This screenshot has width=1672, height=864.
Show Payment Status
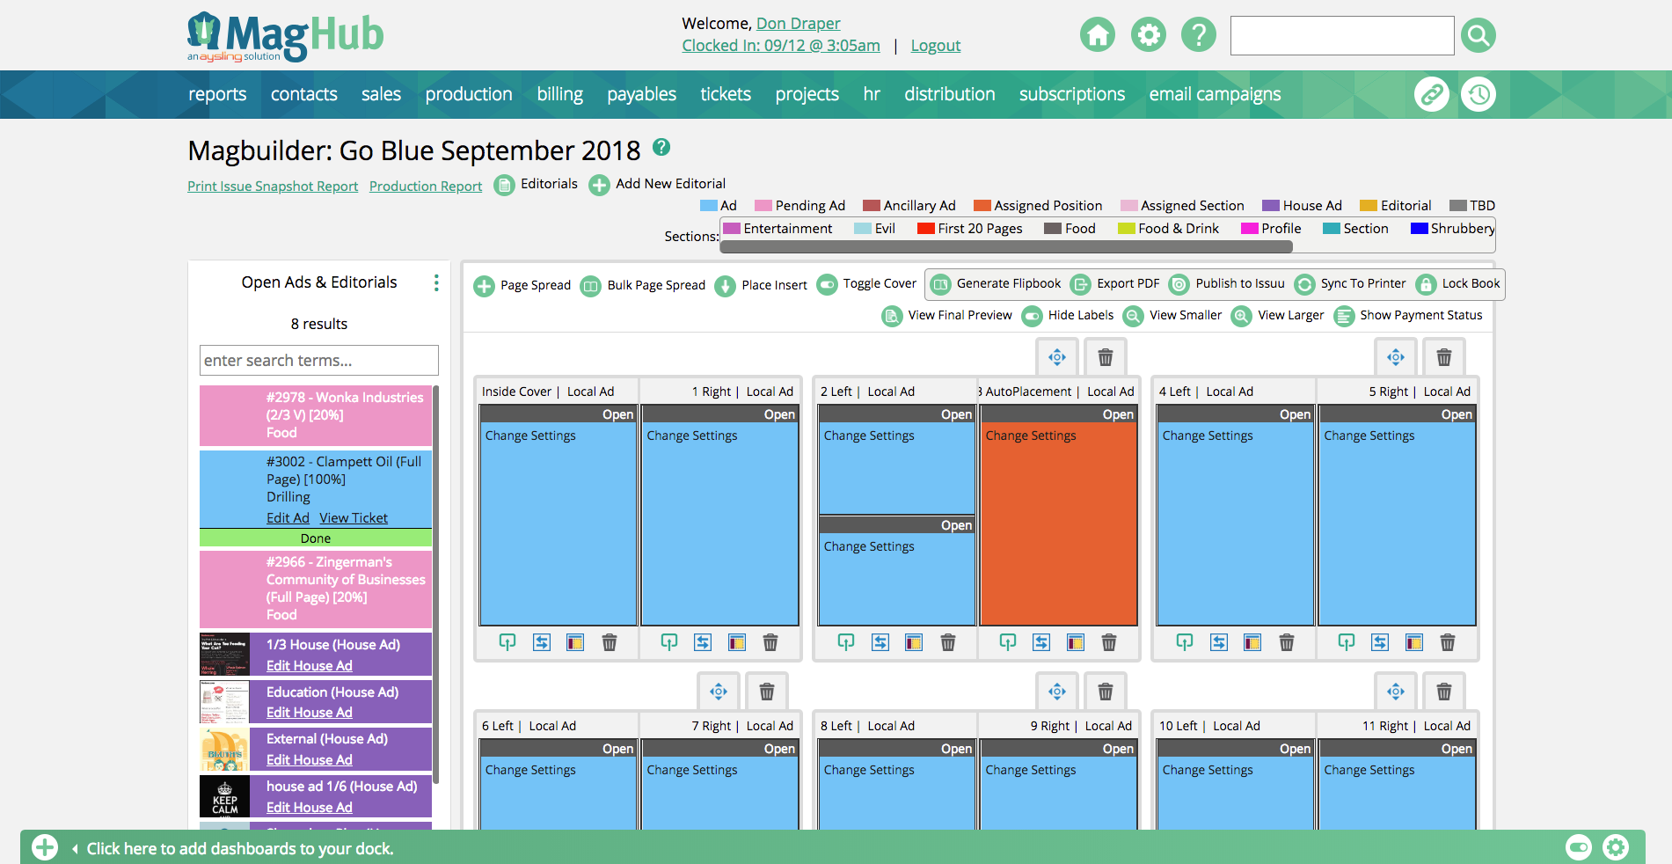pos(1407,316)
